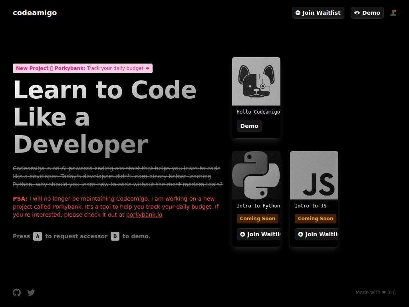Click Join Waitlist button in top header
Screen dimensions: 409x307
coord(318,13)
